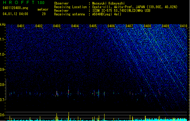Click the 'Observer' field label

[x=61, y=3]
